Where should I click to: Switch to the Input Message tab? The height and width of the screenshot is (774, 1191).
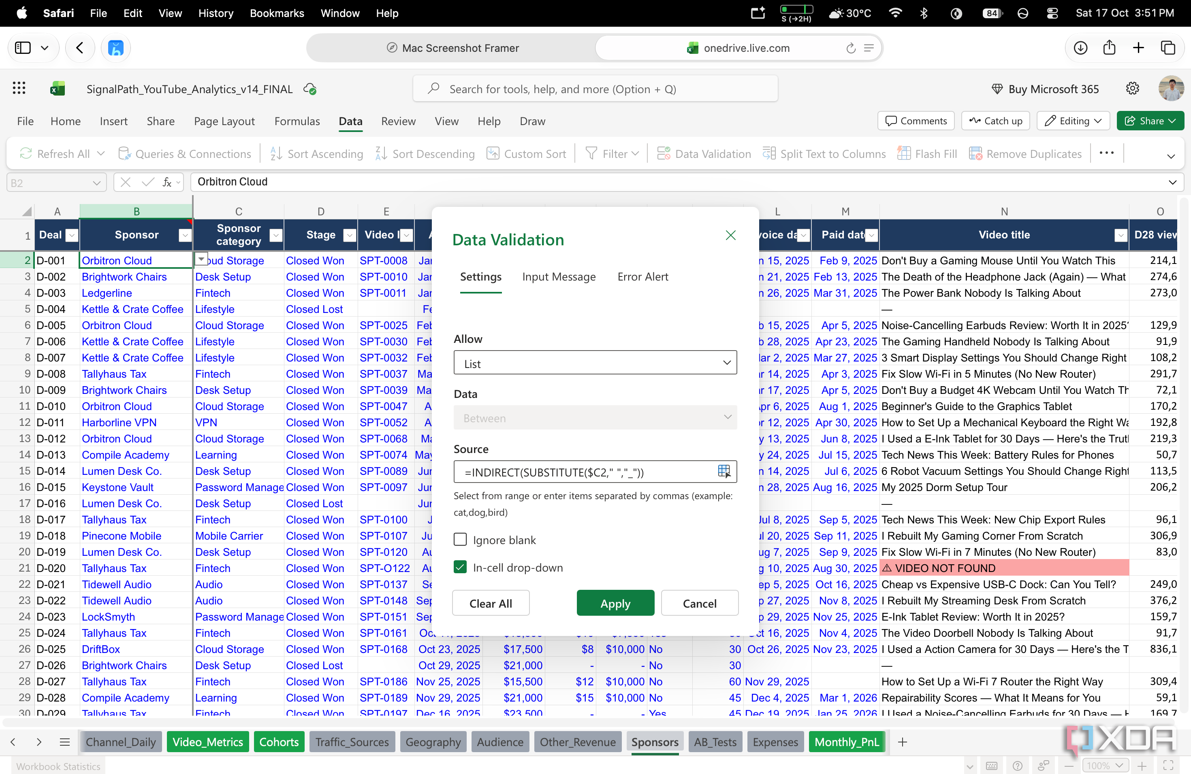click(x=559, y=276)
